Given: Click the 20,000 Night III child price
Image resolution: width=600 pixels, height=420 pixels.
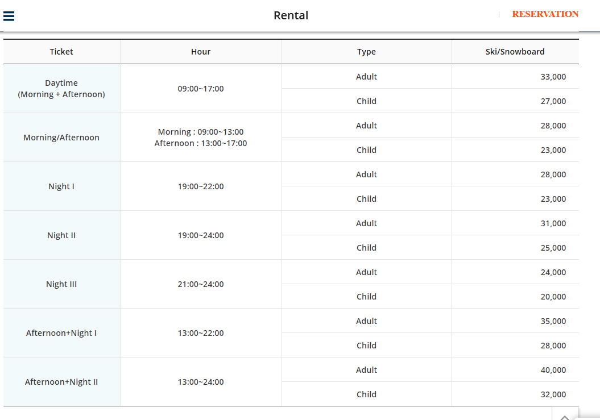Looking at the screenshot, I should click(553, 297).
